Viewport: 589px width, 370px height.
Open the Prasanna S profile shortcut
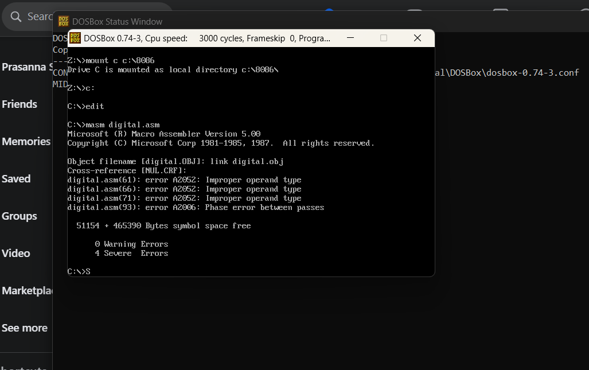click(x=26, y=67)
